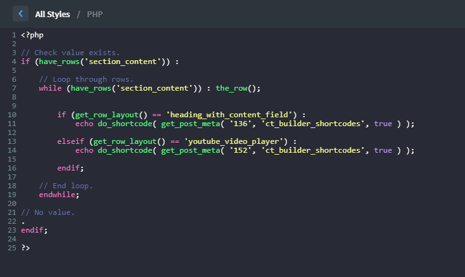Open the All Styles breadcrumb
The image size is (465, 277).
point(53,14)
